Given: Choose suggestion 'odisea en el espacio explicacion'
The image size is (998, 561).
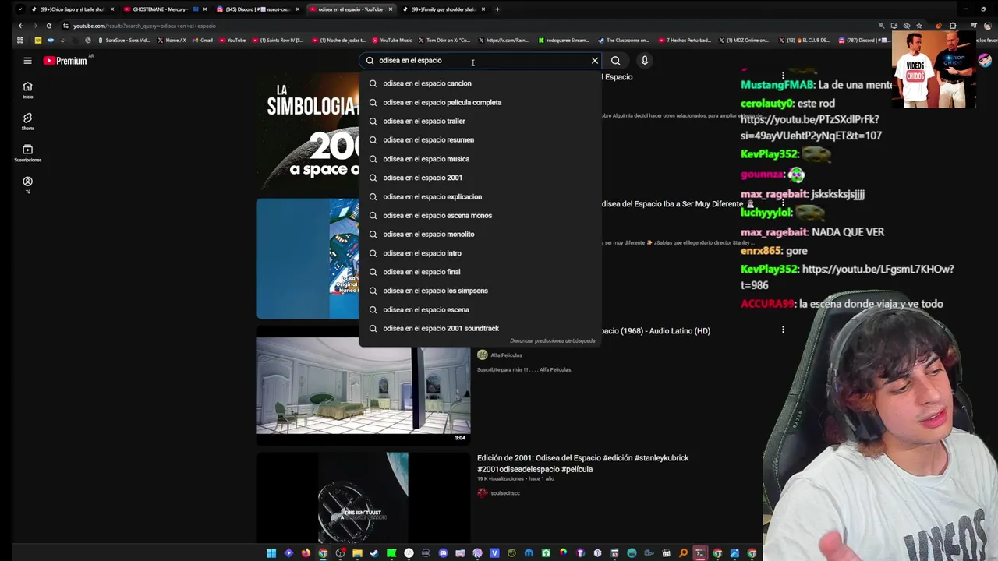Looking at the screenshot, I should [480, 196].
